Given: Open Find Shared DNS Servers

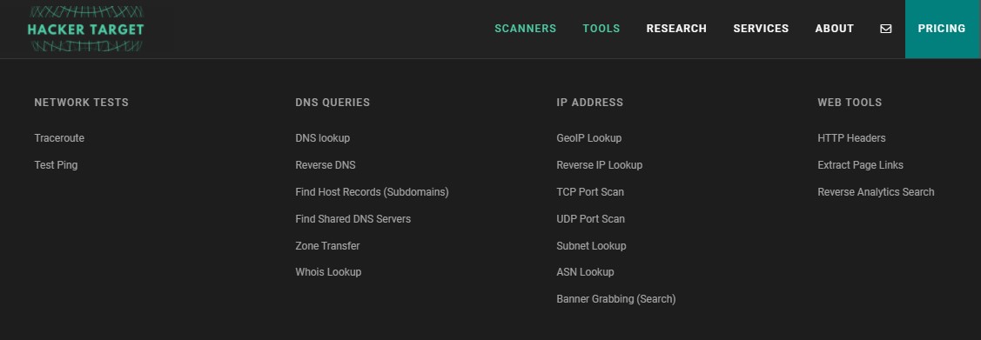Looking at the screenshot, I should coord(353,219).
